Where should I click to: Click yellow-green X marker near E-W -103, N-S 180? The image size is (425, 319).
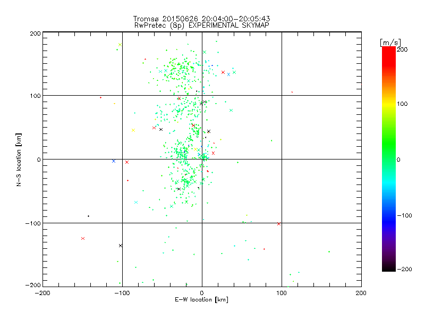click(x=120, y=45)
